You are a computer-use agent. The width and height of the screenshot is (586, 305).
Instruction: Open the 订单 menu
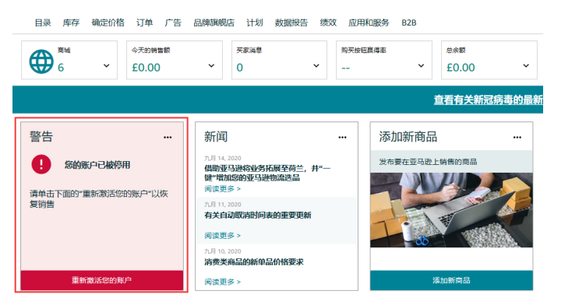coord(145,23)
